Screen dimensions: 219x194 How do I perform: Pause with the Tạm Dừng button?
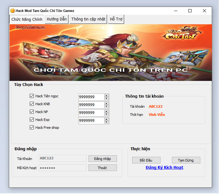tap(186, 160)
